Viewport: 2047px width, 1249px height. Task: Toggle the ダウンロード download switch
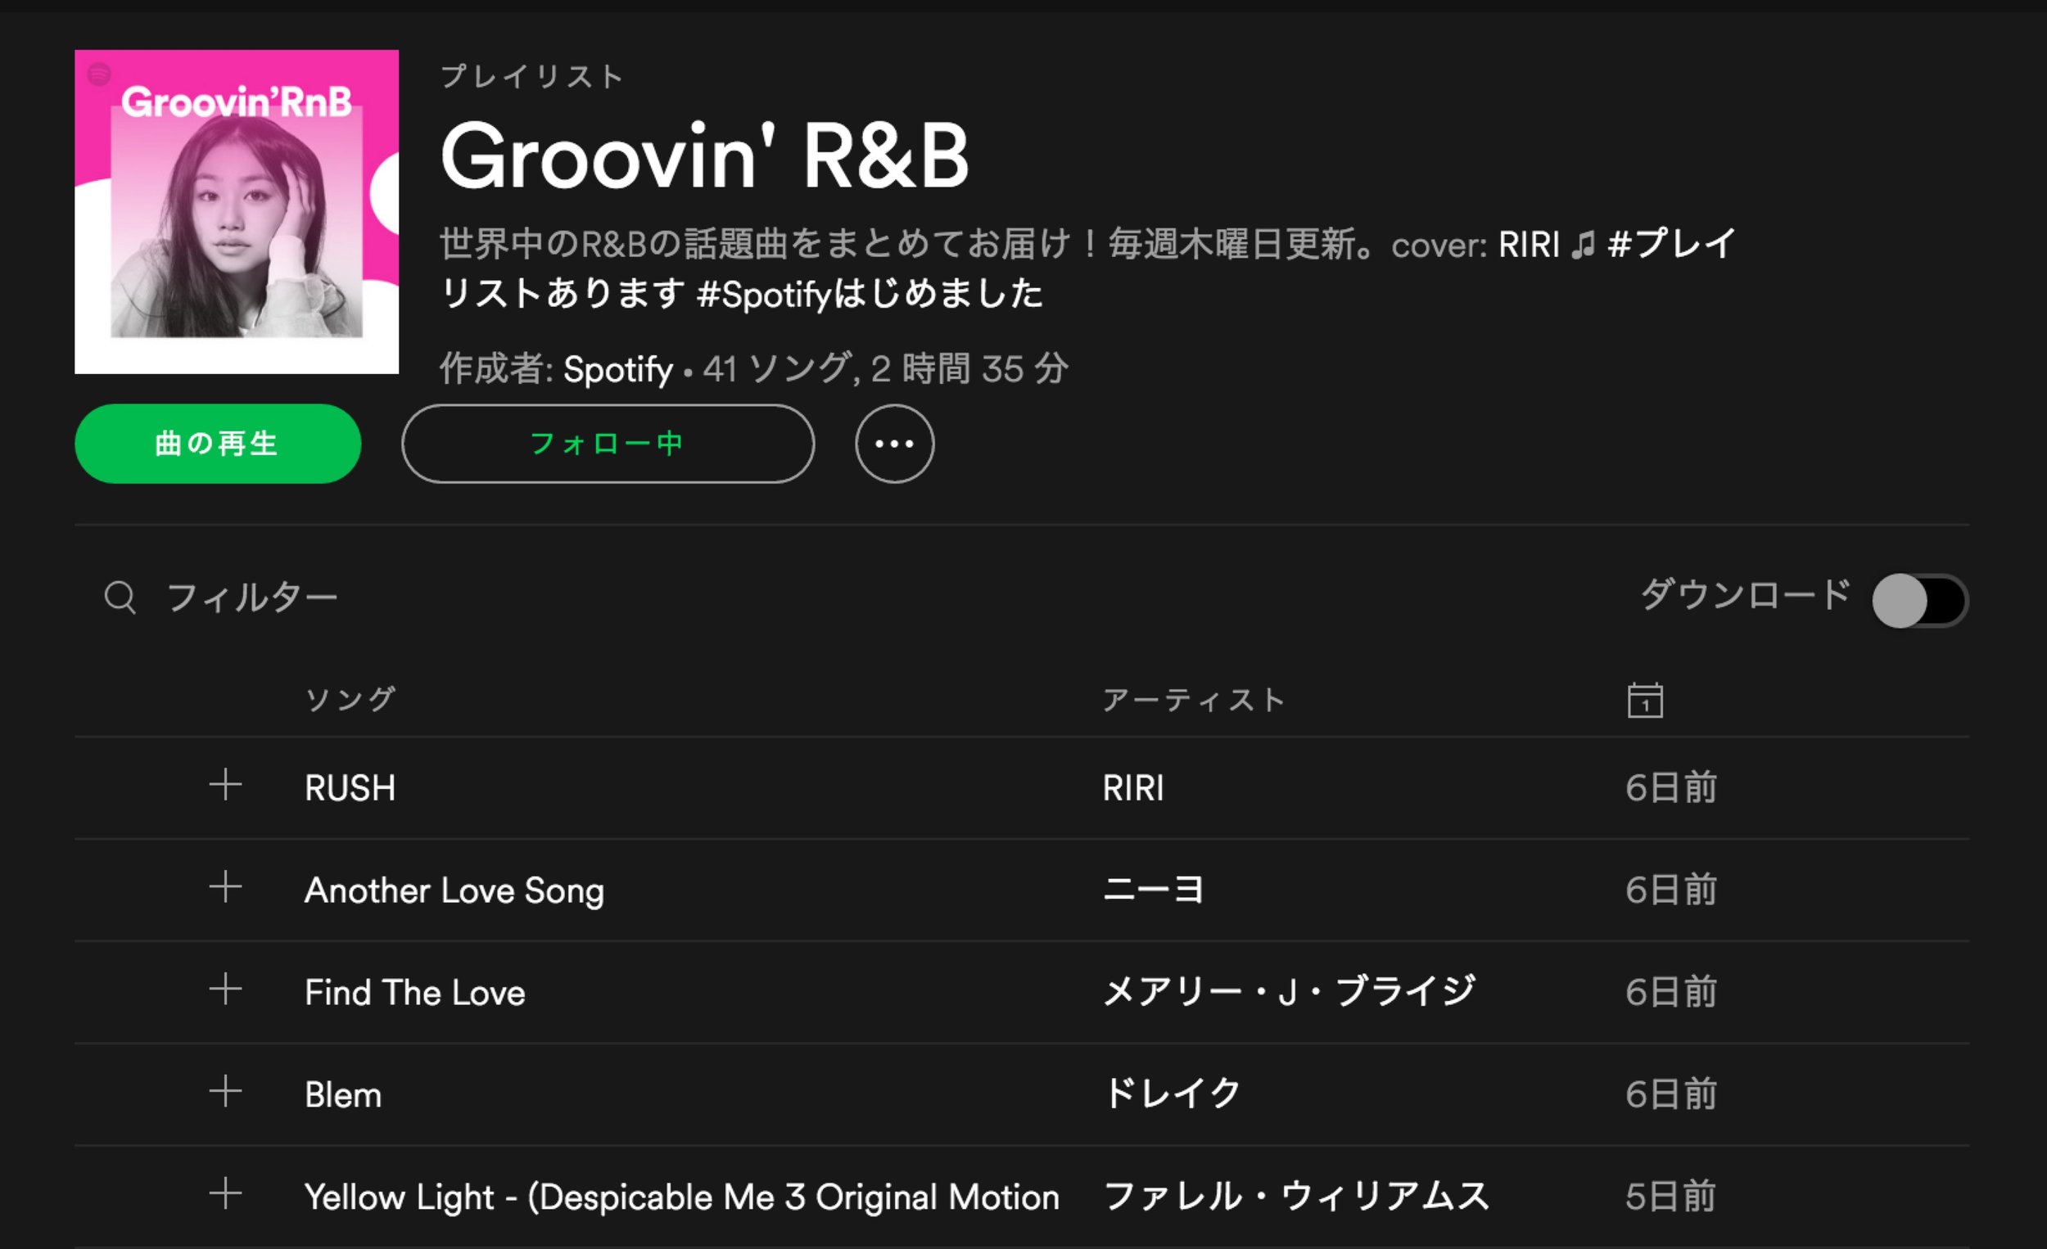1920,601
